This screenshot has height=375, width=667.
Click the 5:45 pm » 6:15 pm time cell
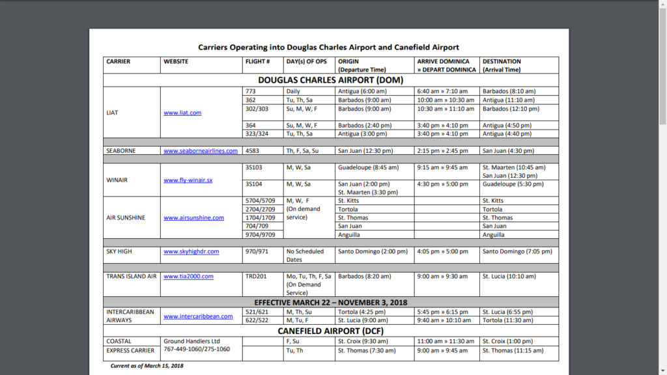pyautogui.click(x=447, y=312)
